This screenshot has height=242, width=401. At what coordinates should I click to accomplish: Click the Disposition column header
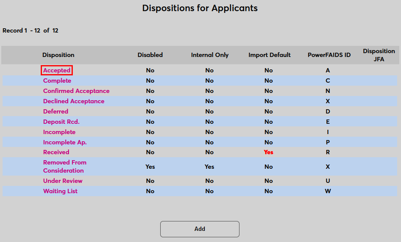[x=58, y=55]
